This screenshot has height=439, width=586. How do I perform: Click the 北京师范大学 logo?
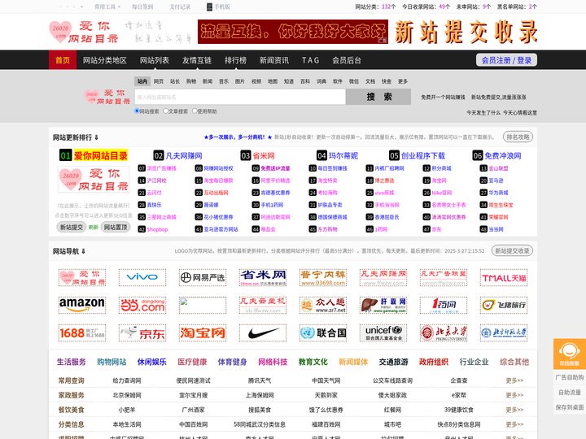tap(504, 333)
